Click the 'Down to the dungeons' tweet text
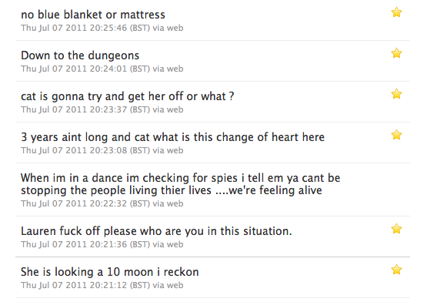The height and width of the screenshot is (302, 427). [80, 55]
